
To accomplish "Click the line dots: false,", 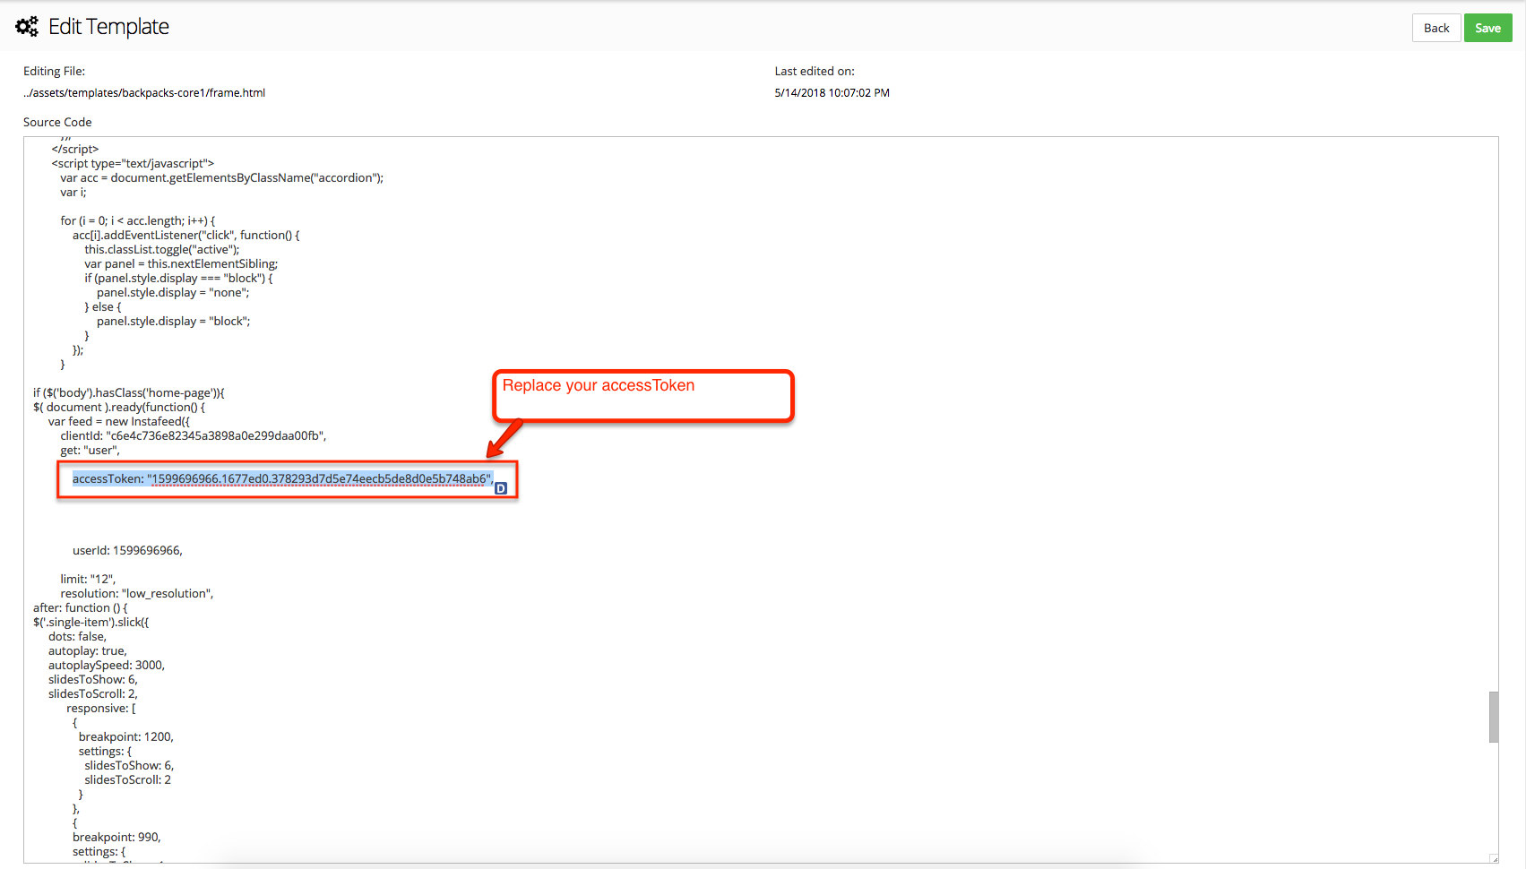I will coord(77,637).
